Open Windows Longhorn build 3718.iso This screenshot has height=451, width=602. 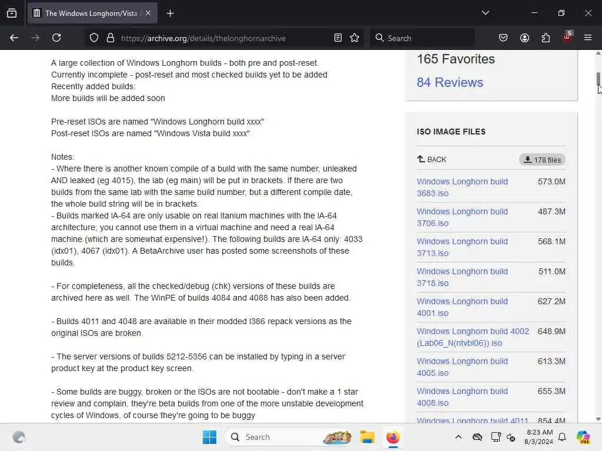point(462,277)
